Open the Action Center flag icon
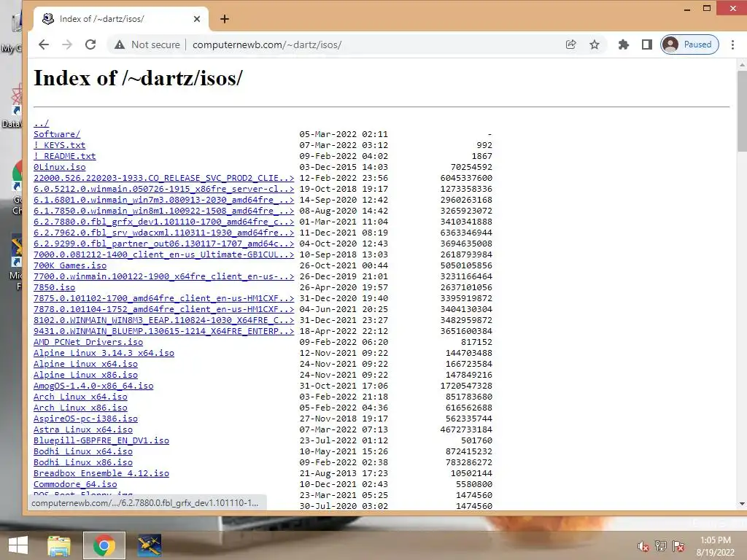 (x=678, y=546)
